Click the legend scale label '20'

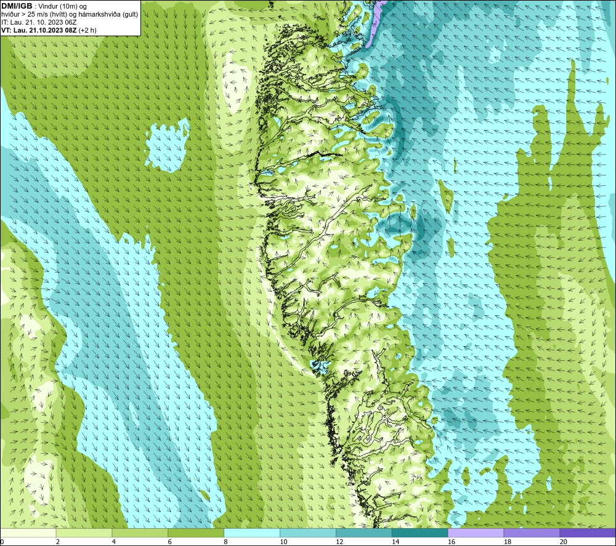[564, 542]
